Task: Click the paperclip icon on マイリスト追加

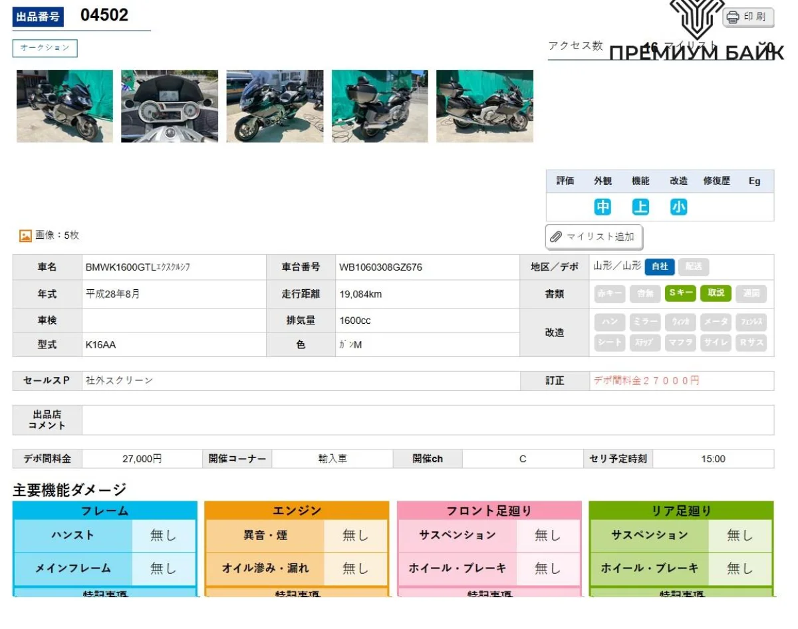Action: (556, 237)
